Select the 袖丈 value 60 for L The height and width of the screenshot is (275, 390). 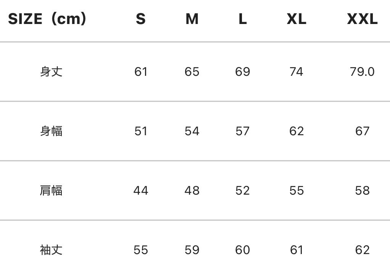(243, 250)
